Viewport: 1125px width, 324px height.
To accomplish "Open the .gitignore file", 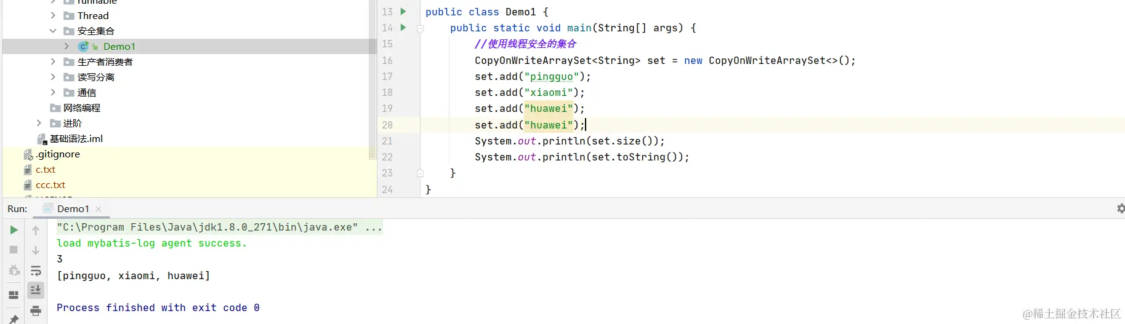I will pyautogui.click(x=58, y=154).
